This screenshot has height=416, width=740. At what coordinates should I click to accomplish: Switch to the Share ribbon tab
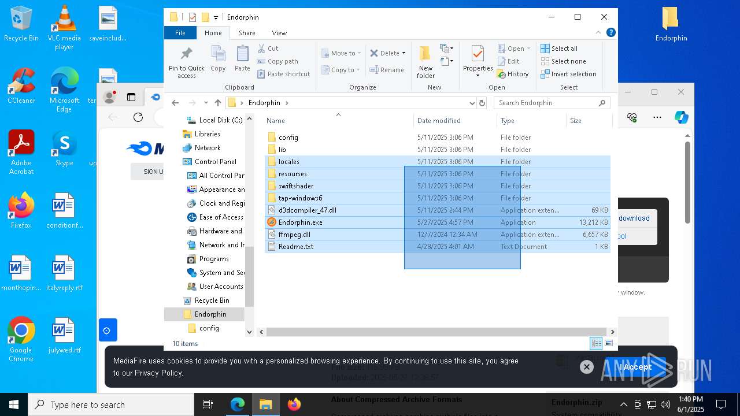[x=247, y=33]
